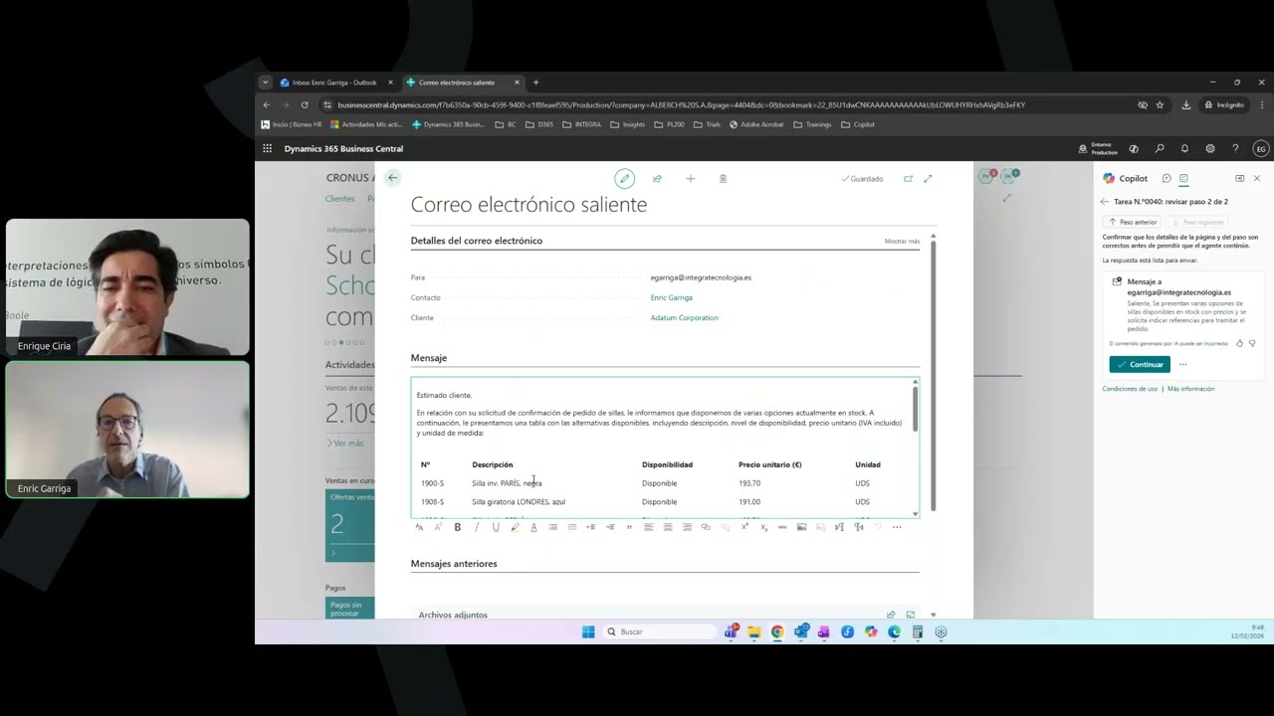
Task: Align message text right
Action: pos(687,527)
